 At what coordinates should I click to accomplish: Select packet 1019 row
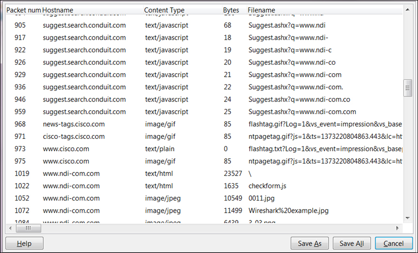tap(204, 173)
